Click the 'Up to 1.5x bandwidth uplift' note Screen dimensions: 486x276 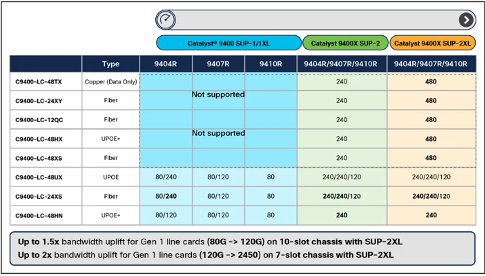[210, 242]
